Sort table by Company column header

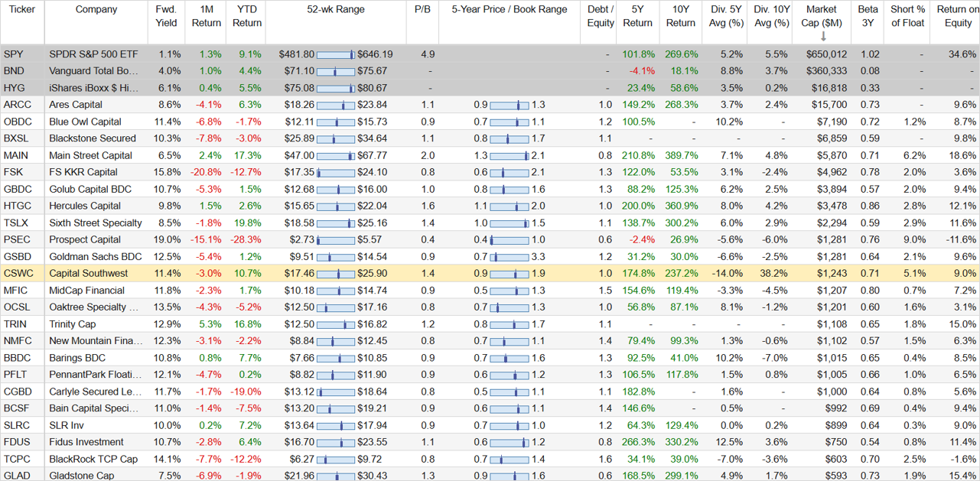96,9
